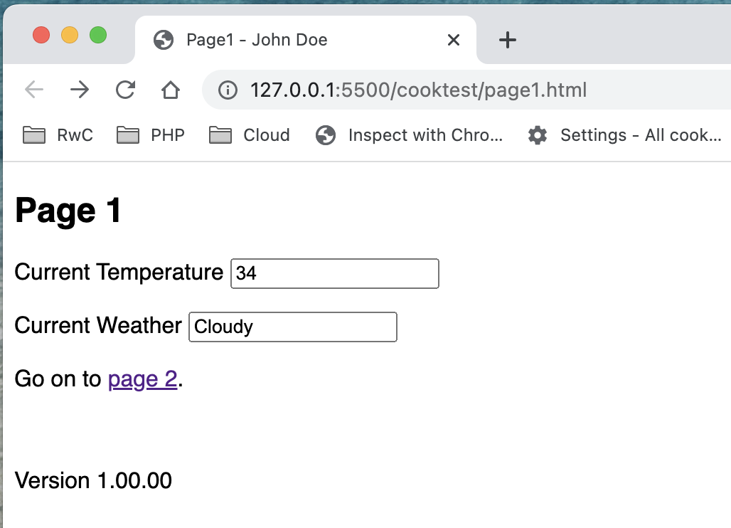Open Settings - All cookies bookmark
This screenshot has width=731, height=528.
click(625, 135)
